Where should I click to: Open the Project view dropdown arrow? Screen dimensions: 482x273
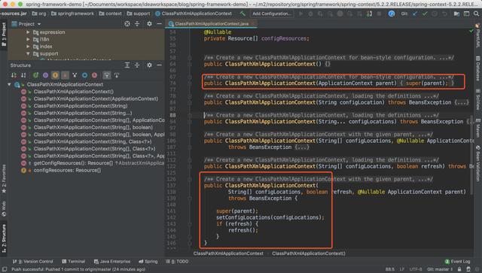tap(39, 24)
